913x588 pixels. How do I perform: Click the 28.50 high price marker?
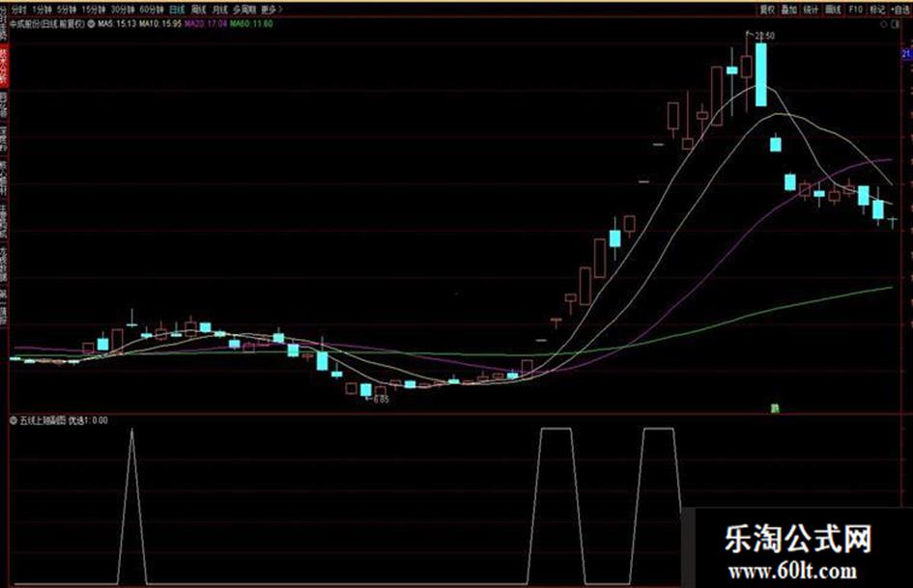764,36
